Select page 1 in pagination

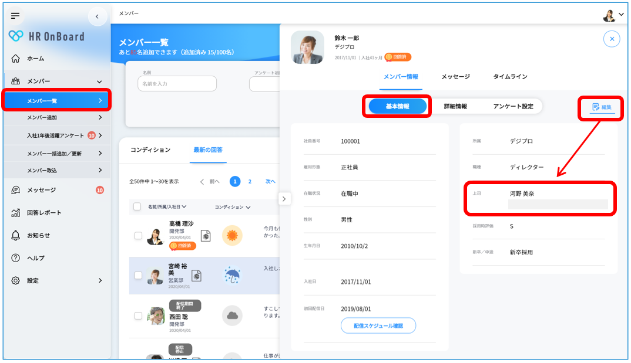(235, 182)
